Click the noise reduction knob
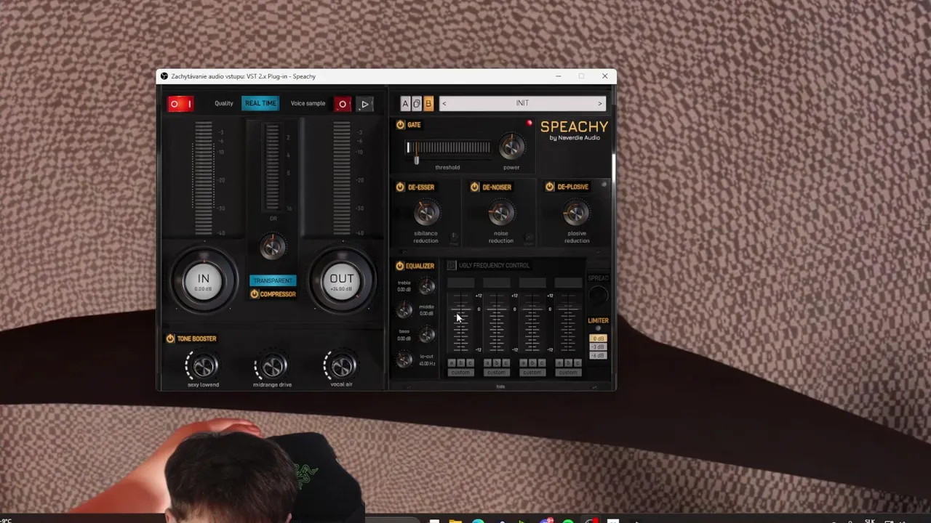Image resolution: width=931 pixels, height=523 pixels. [x=500, y=213]
